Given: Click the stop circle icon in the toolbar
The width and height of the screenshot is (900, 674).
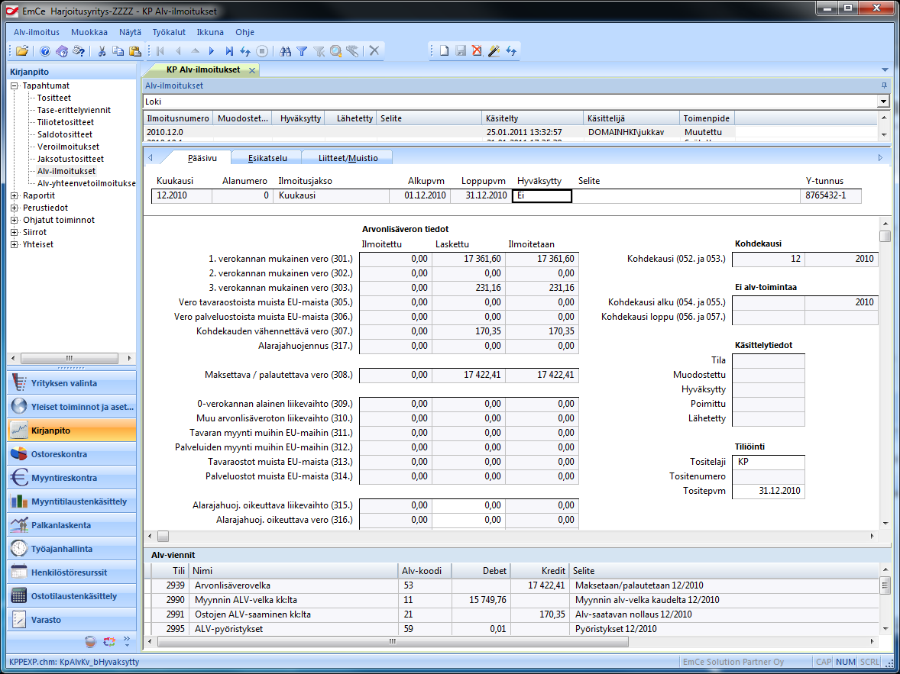Looking at the screenshot, I should 262,51.
